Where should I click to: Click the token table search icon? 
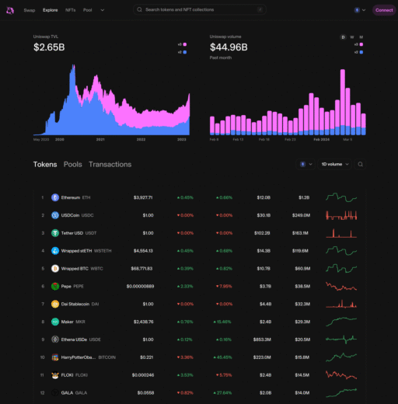coord(360,164)
